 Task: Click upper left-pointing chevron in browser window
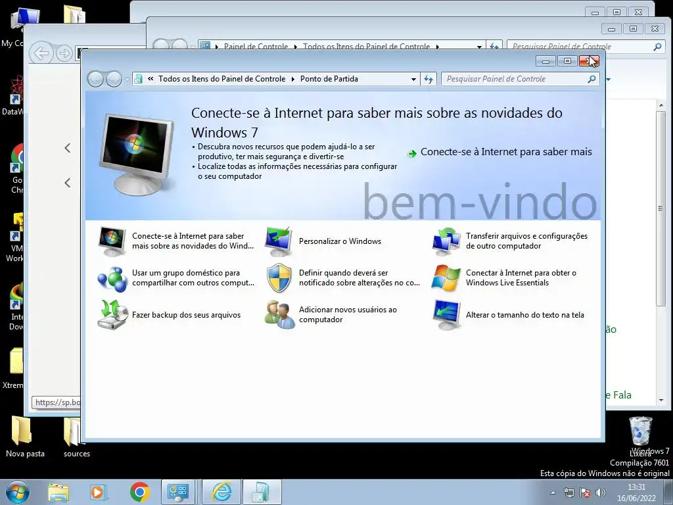click(x=68, y=148)
